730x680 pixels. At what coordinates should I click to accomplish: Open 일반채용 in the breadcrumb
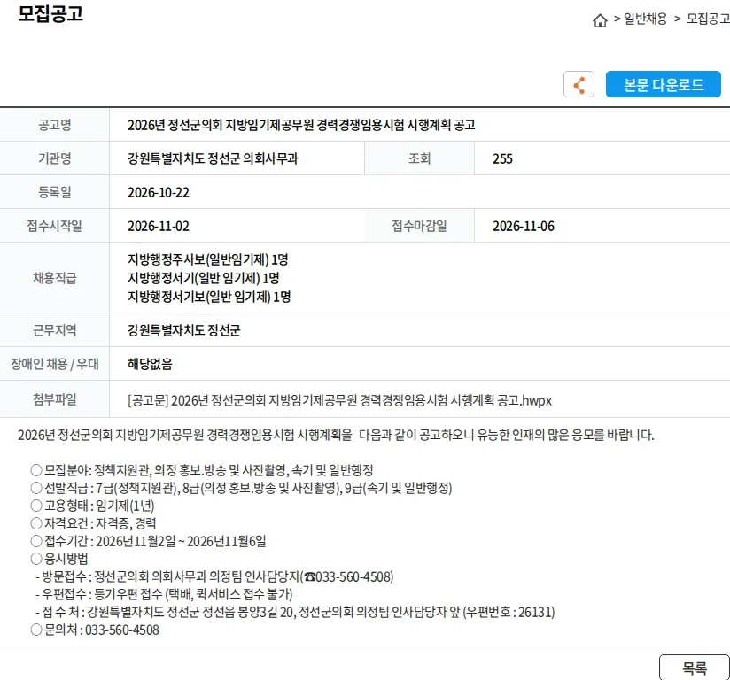click(645, 19)
